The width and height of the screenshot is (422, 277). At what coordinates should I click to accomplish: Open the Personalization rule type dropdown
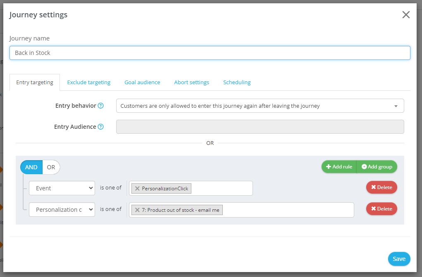62,209
